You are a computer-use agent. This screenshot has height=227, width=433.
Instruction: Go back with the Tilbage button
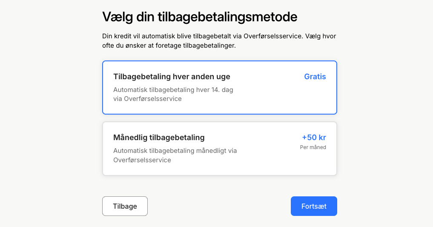125,206
